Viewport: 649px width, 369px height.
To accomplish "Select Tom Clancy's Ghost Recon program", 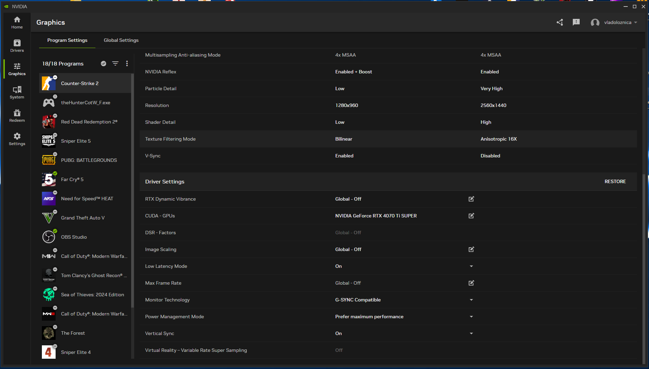I will (x=85, y=275).
